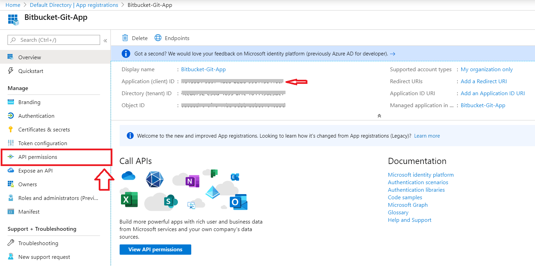
Task: Click the Welcome banner info icon
Action: coord(130,136)
